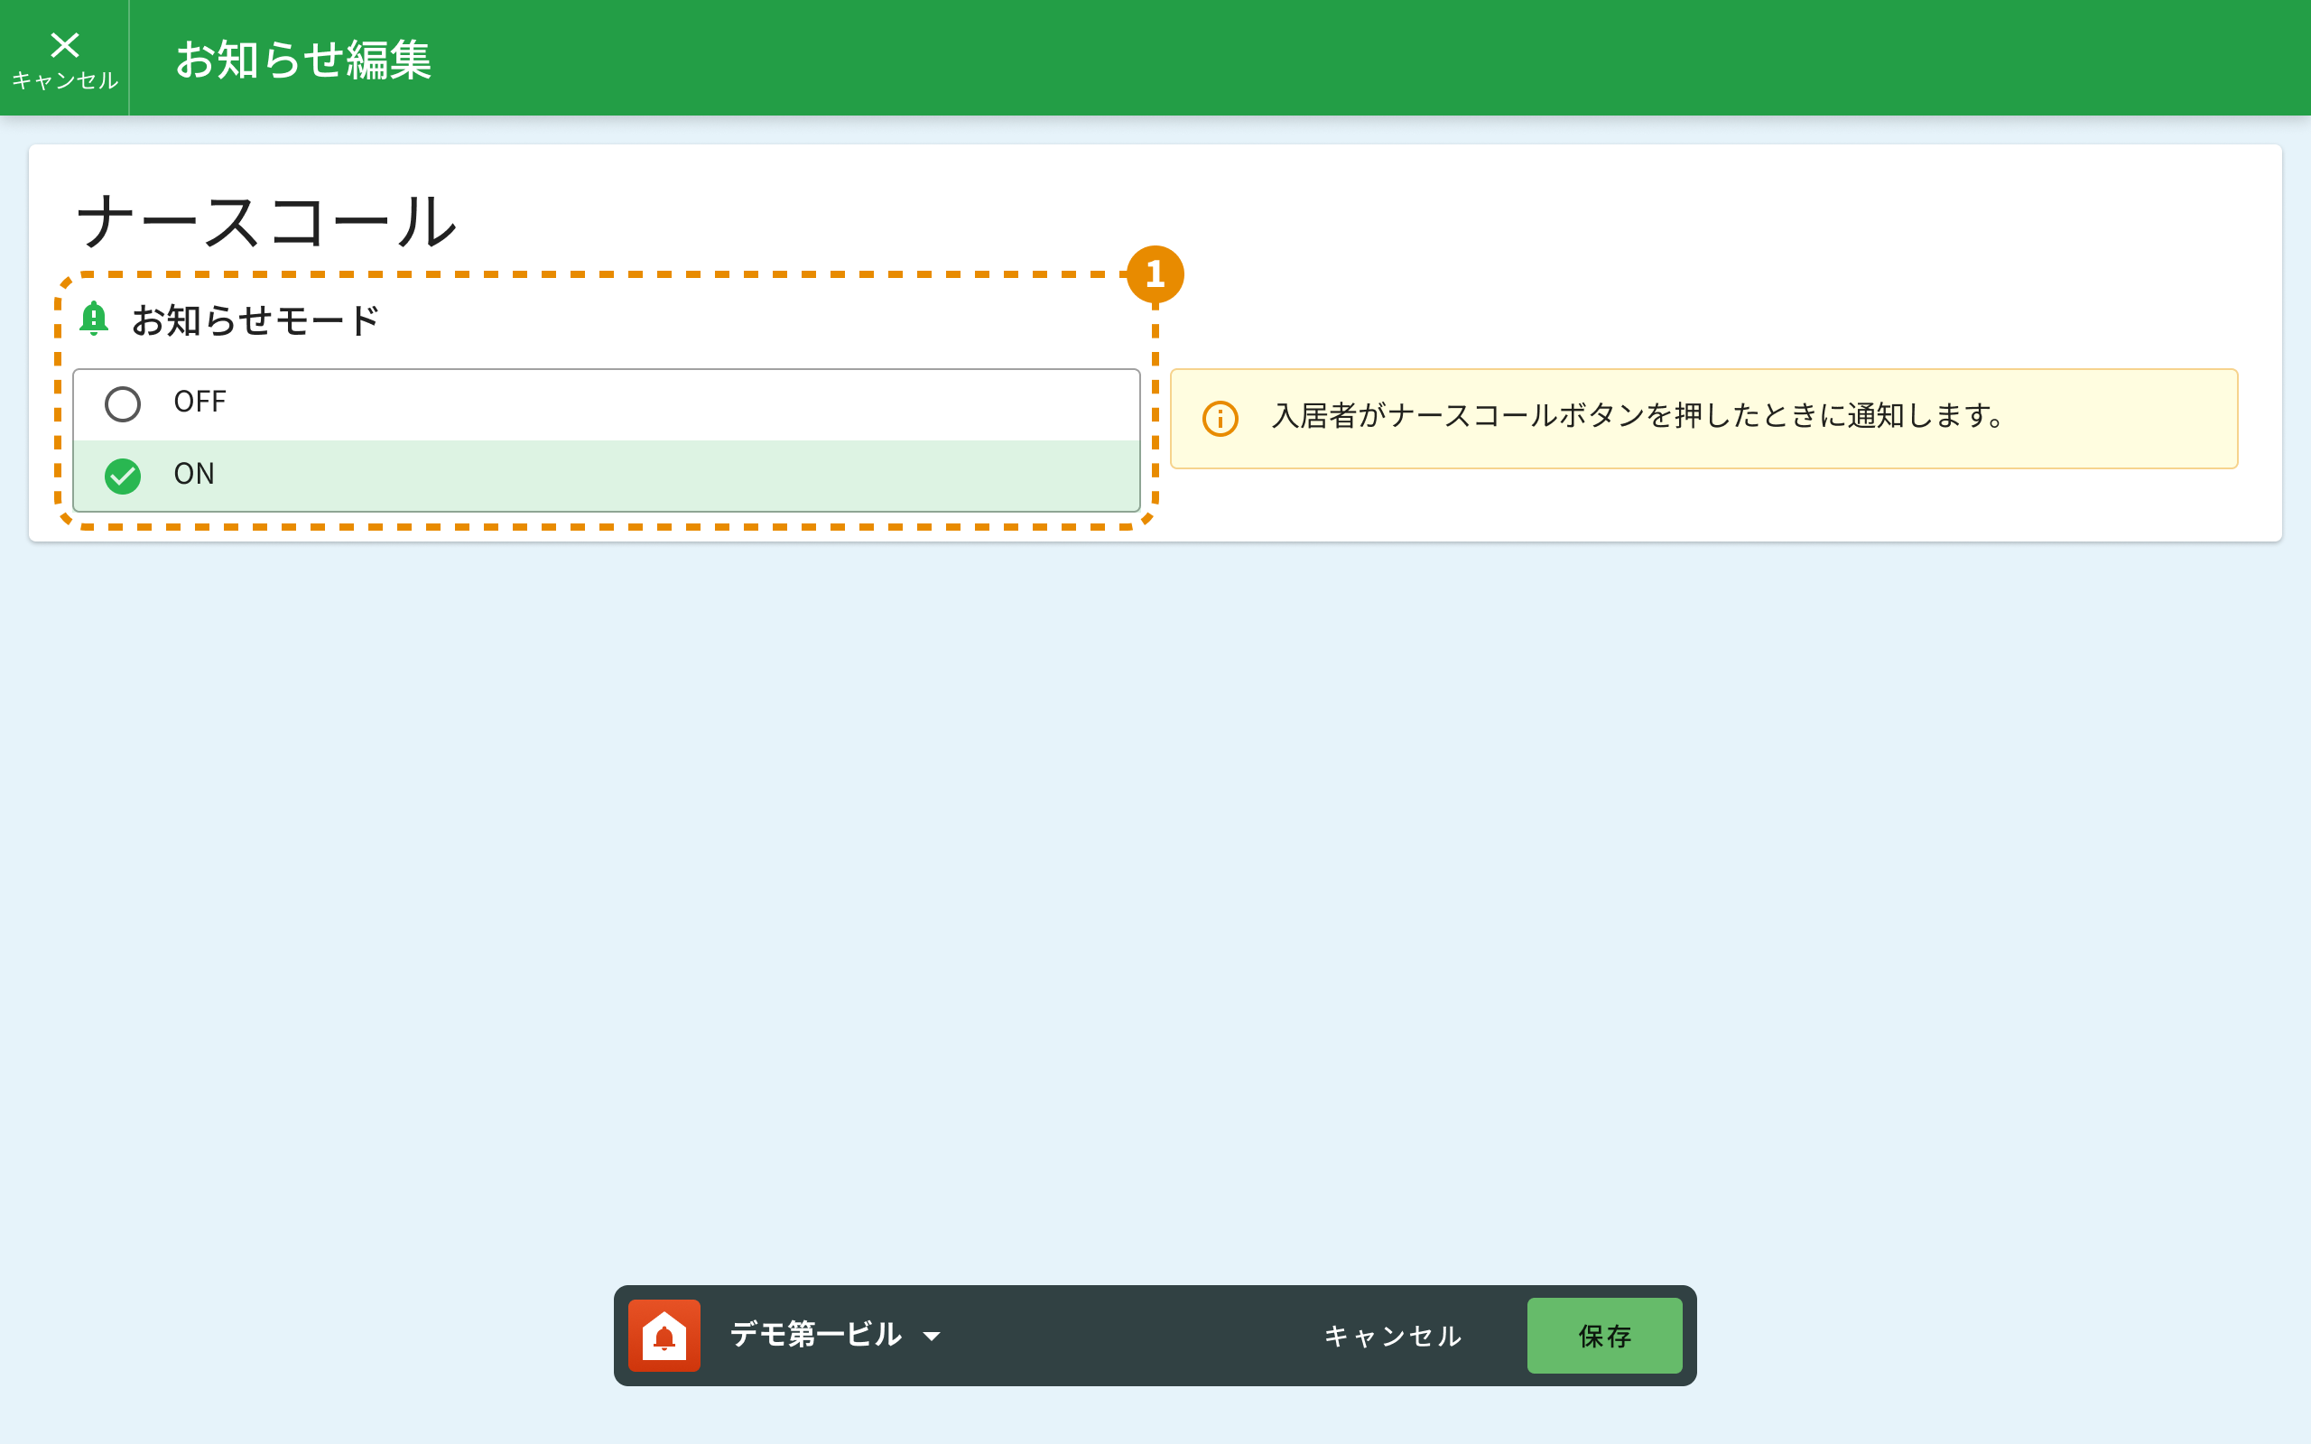This screenshot has height=1444, width=2311.
Task: Click the X cancel icon at top-left
Action: 64,45
